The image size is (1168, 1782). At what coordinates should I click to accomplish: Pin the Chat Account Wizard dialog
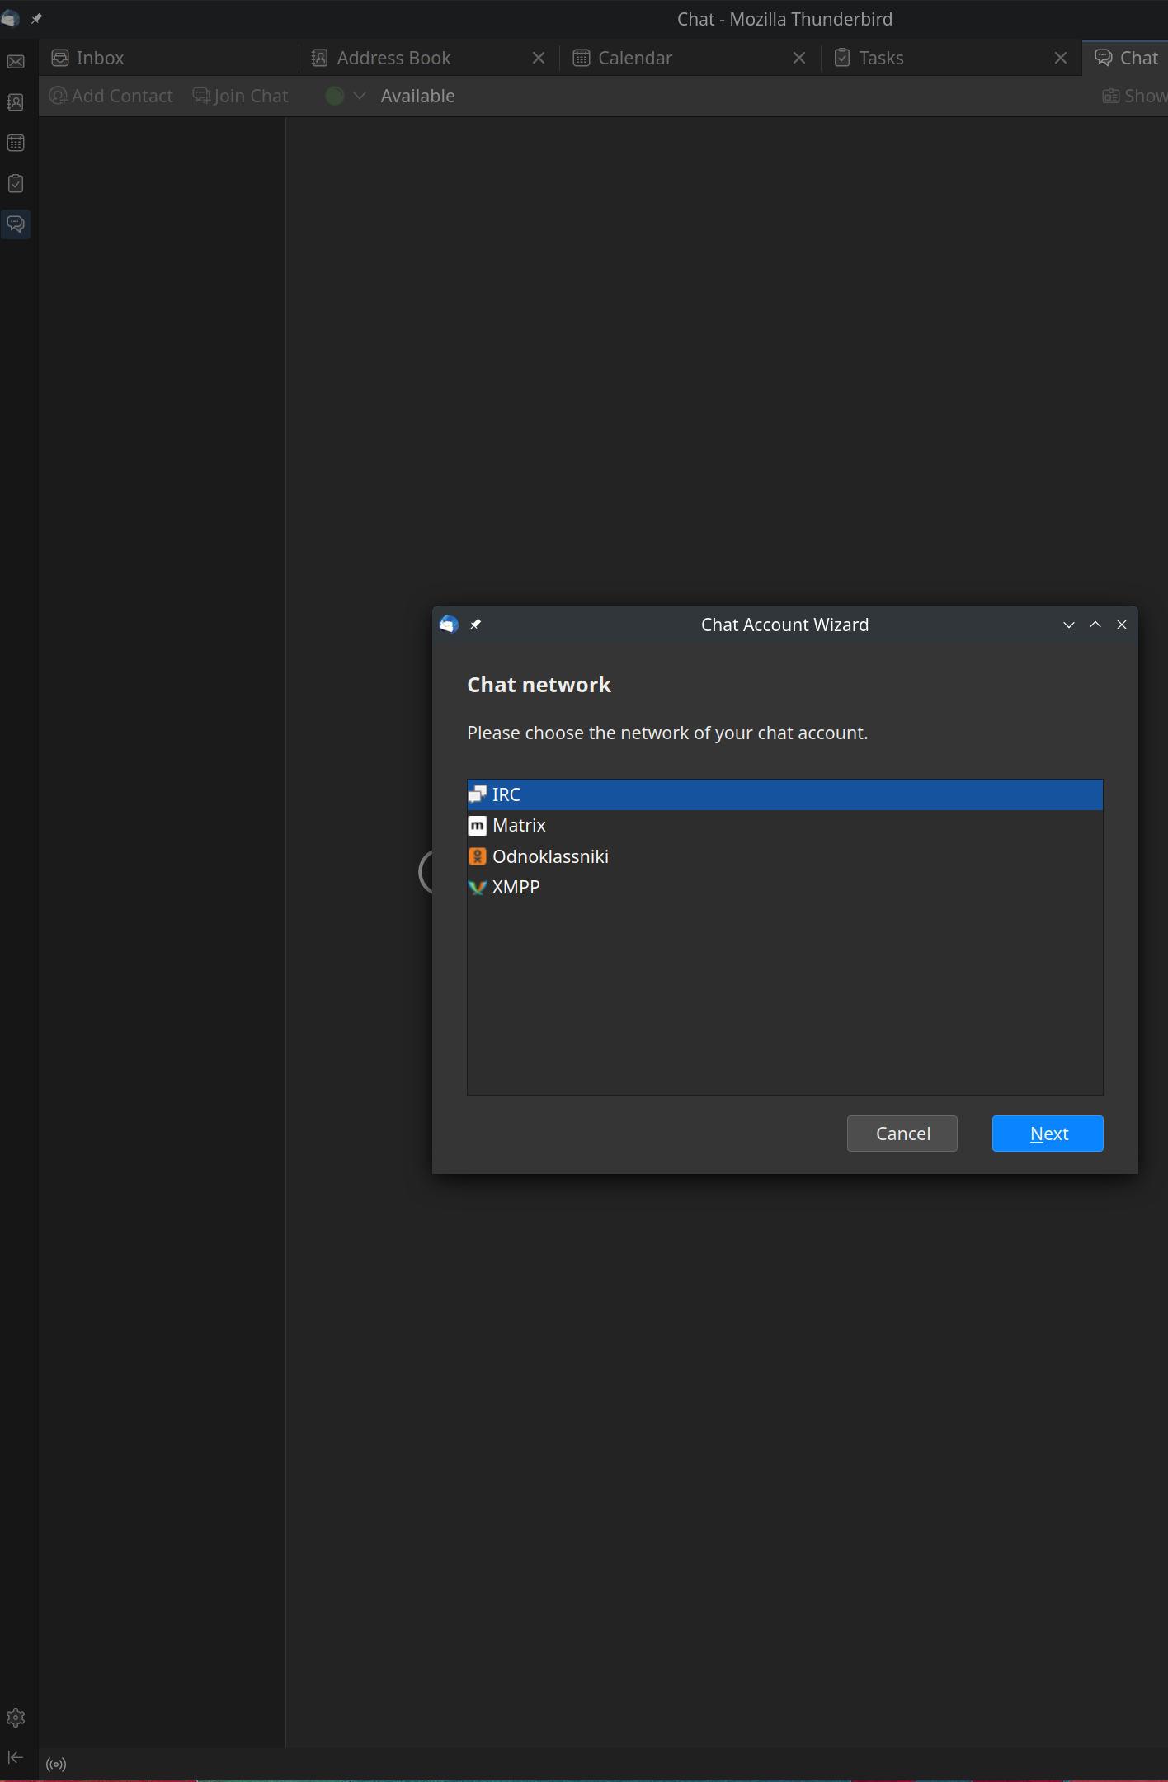click(475, 625)
